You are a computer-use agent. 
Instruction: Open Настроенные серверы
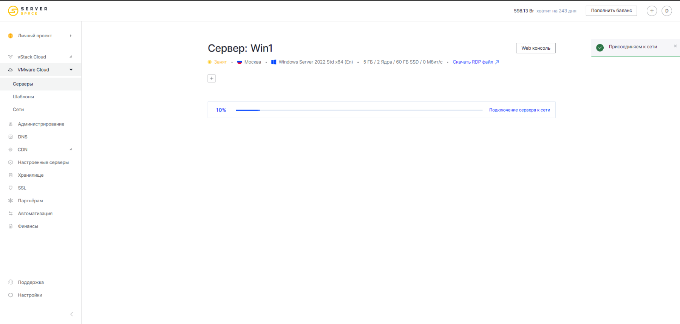[x=43, y=162]
